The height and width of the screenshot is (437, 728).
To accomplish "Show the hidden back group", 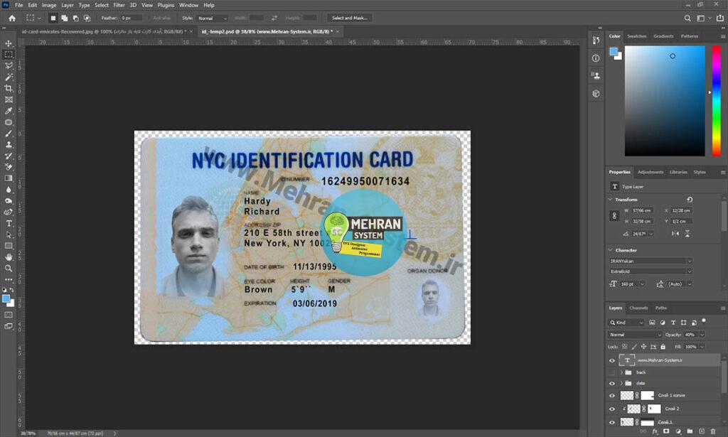I will 612,372.
